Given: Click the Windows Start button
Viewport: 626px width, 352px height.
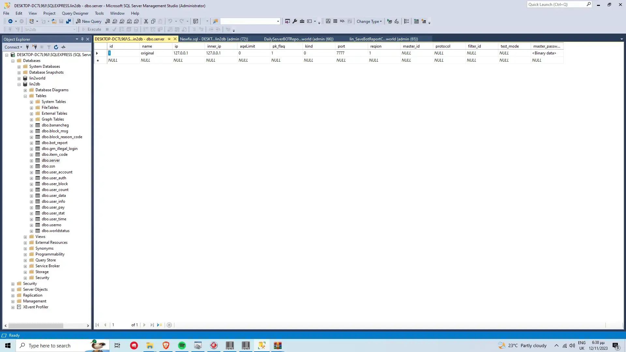Looking at the screenshot, I should coord(8,345).
